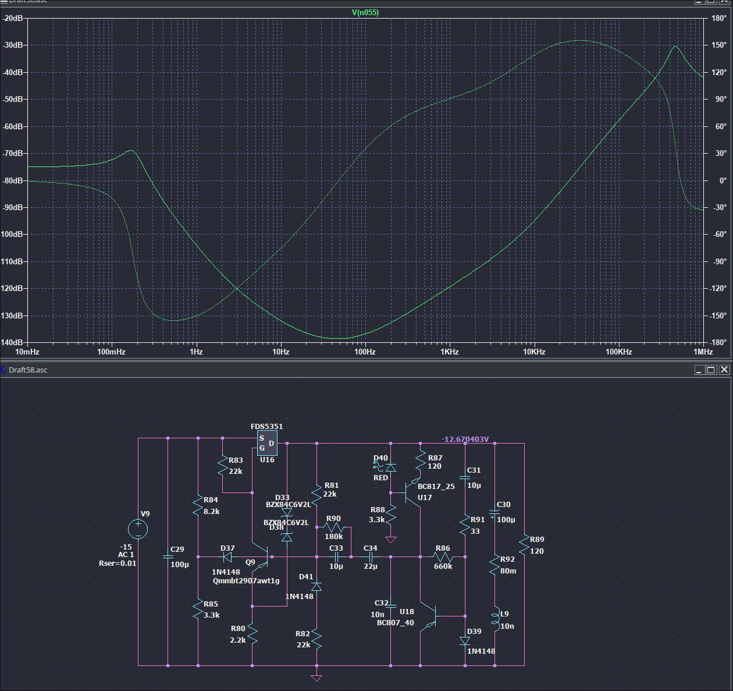
Task: Click the R92 resistor symbol
Action: (x=494, y=565)
